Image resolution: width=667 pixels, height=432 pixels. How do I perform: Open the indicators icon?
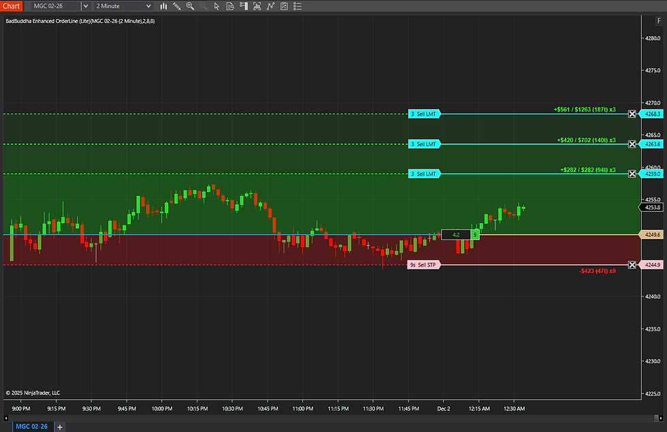pos(271,6)
